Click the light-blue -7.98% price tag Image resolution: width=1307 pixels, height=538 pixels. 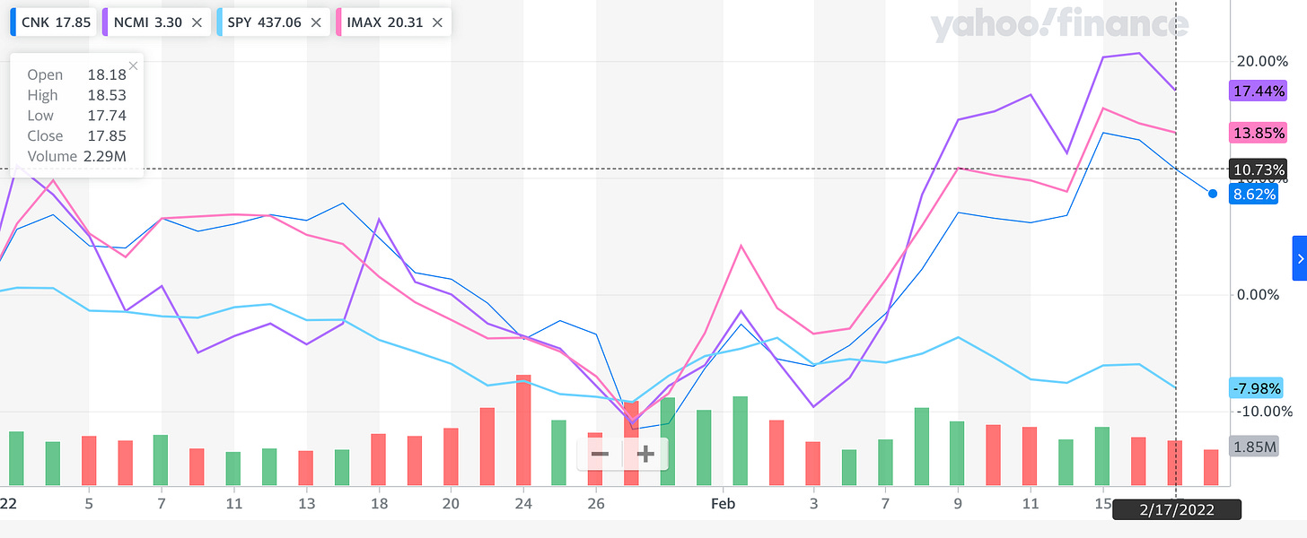point(1257,388)
